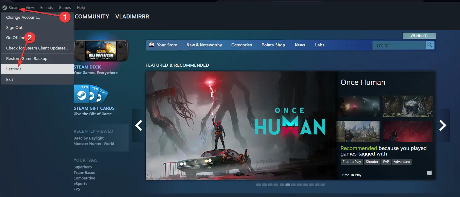Select the eSports tag
Screen dimensions: 460x197
coord(80,184)
